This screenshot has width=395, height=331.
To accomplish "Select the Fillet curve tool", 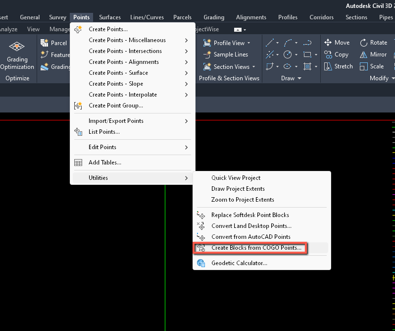I will pos(270,66).
